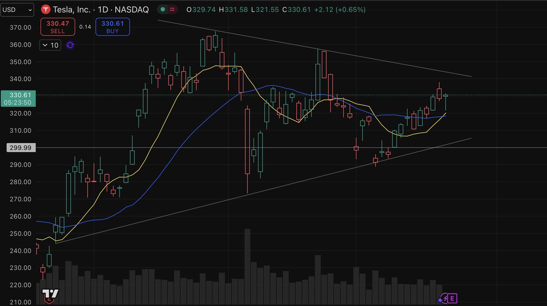This screenshot has width=547, height=306.
Task: Open the USD currency dropdown
Action: click(18, 9)
